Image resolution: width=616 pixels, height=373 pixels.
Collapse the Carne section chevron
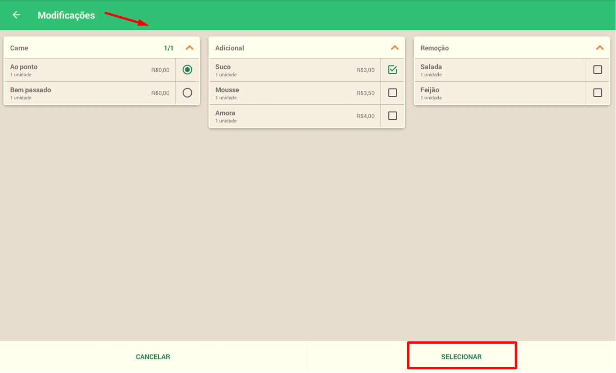(x=190, y=48)
